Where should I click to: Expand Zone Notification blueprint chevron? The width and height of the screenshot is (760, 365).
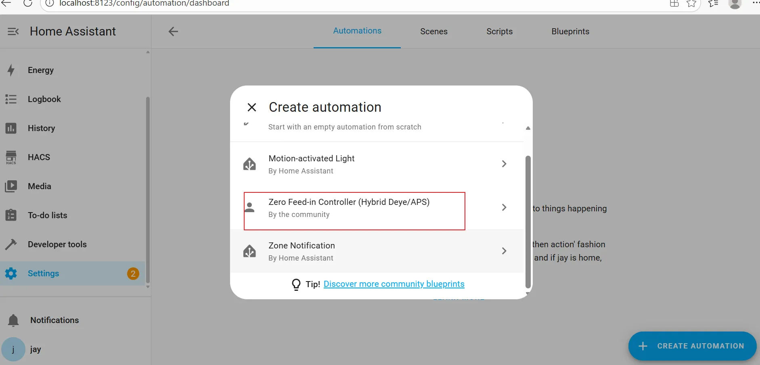coord(504,251)
